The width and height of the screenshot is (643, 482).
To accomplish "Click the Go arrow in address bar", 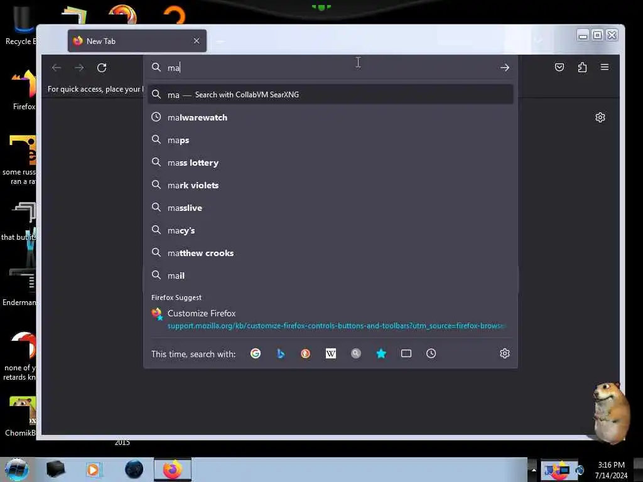I will pos(505,68).
